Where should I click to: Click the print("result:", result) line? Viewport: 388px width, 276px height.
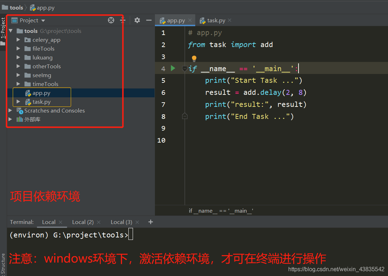(x=256, y=104)
